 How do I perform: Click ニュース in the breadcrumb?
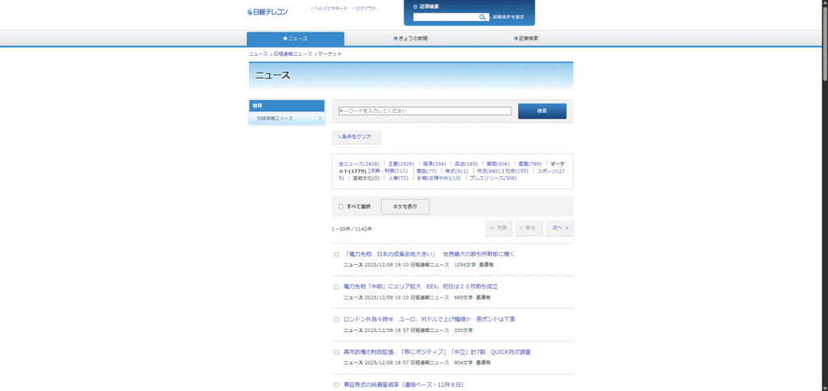coord(258,54)
